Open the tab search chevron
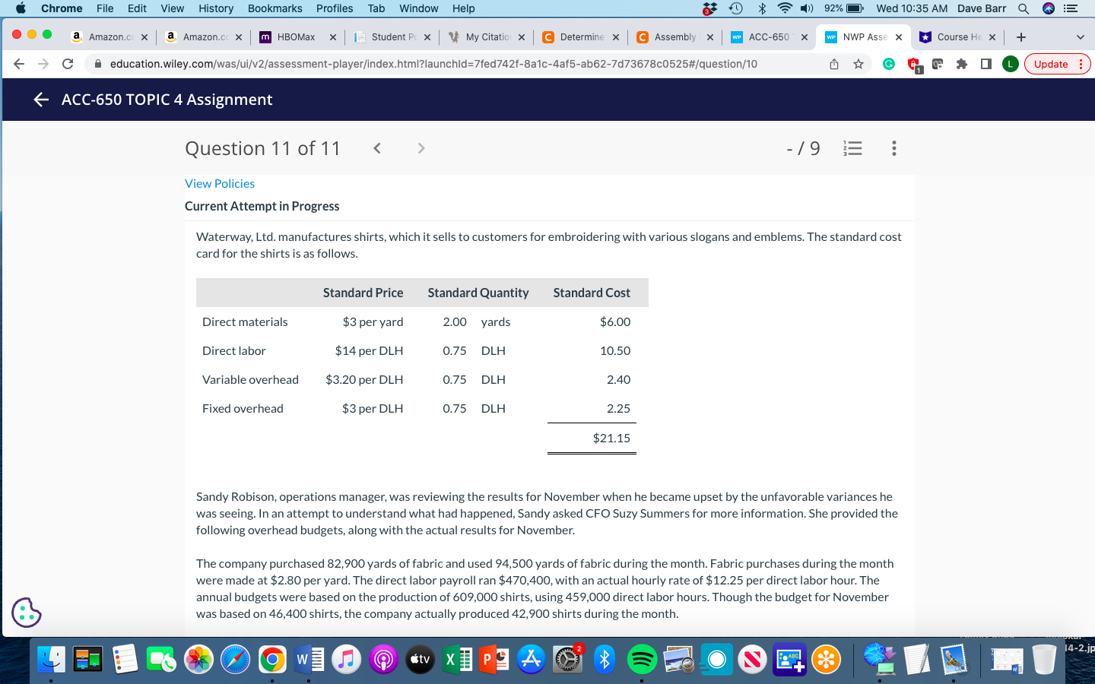The width and height of the screenshot is (1095, 684). point(1080,36)
